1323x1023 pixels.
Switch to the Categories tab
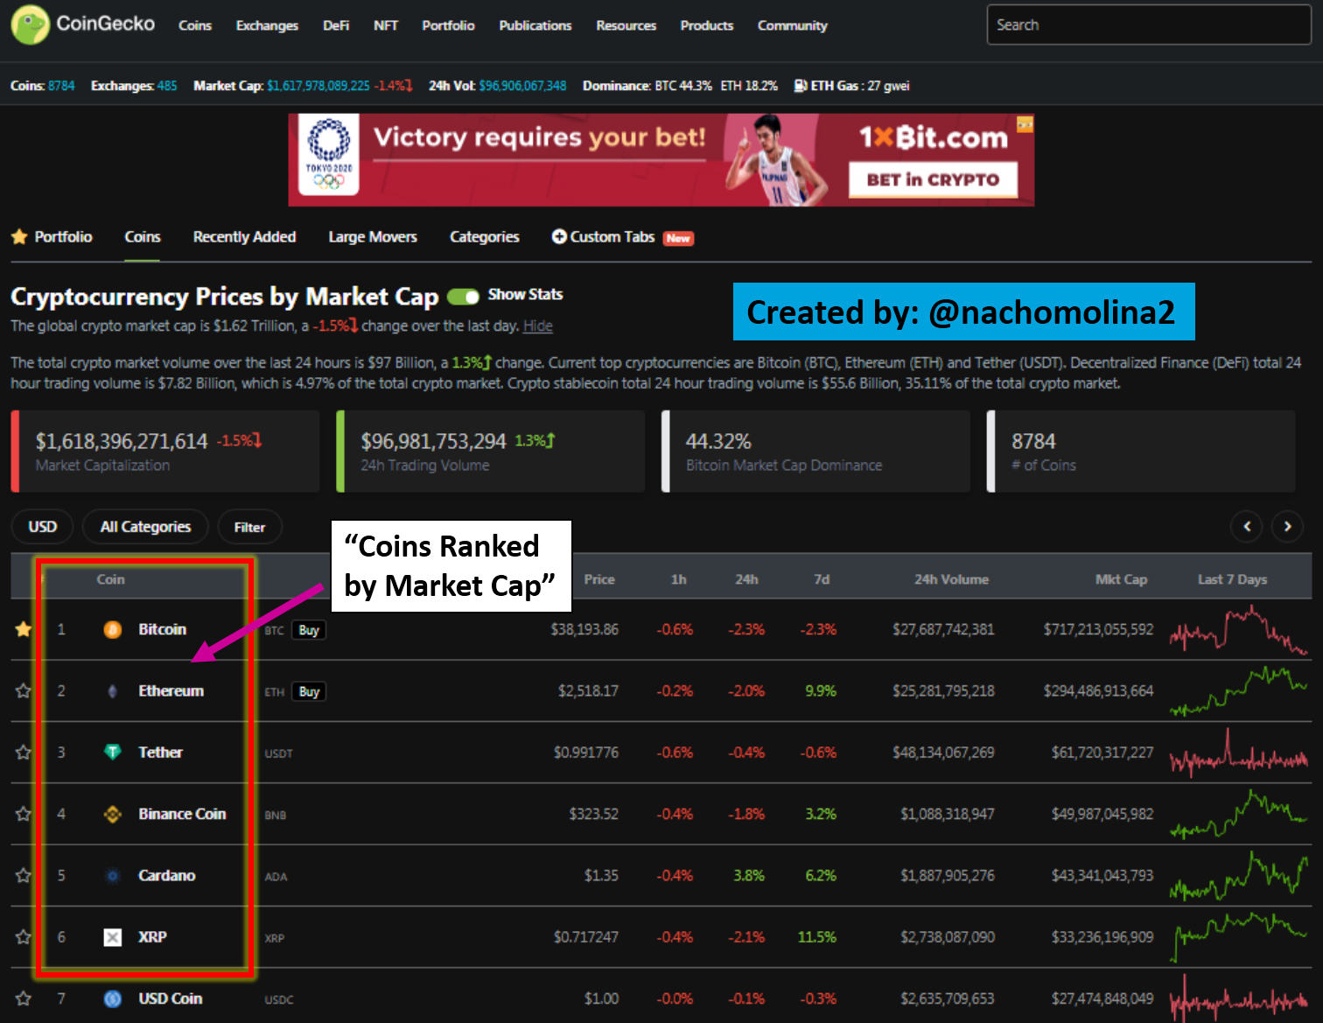(x=485, y=237)
